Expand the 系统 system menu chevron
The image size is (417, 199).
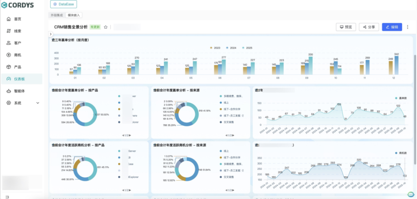coord(38,103)
